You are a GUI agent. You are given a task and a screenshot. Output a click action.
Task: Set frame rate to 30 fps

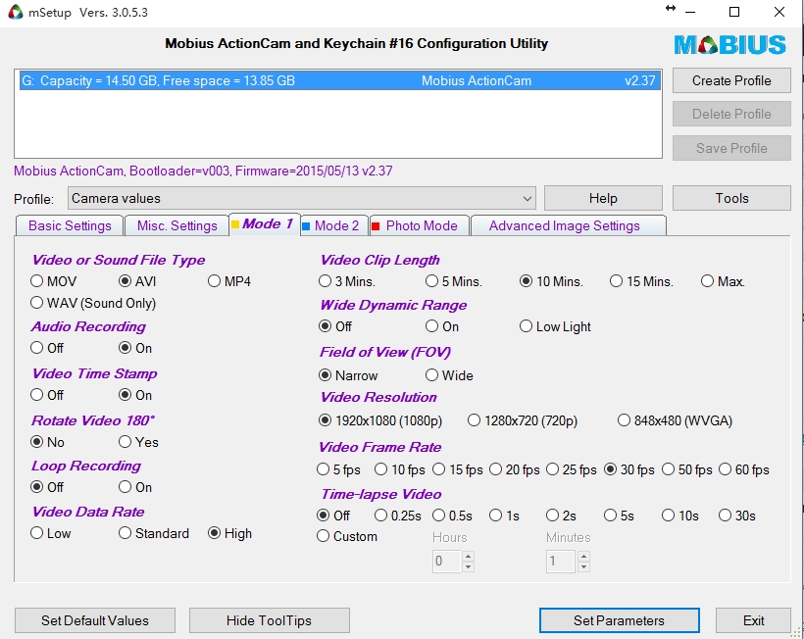click(x=629, y=469)
